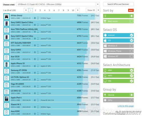
Task: Uncheck the X86 architecture filter
Action: 132,81
